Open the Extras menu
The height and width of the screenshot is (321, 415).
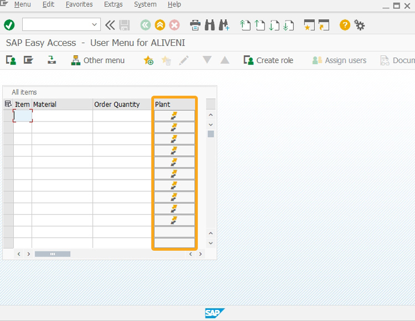(x=113, y=4)
